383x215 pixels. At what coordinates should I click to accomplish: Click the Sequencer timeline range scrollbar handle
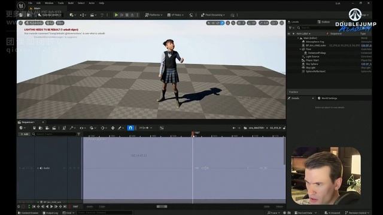tap(162, 207)
